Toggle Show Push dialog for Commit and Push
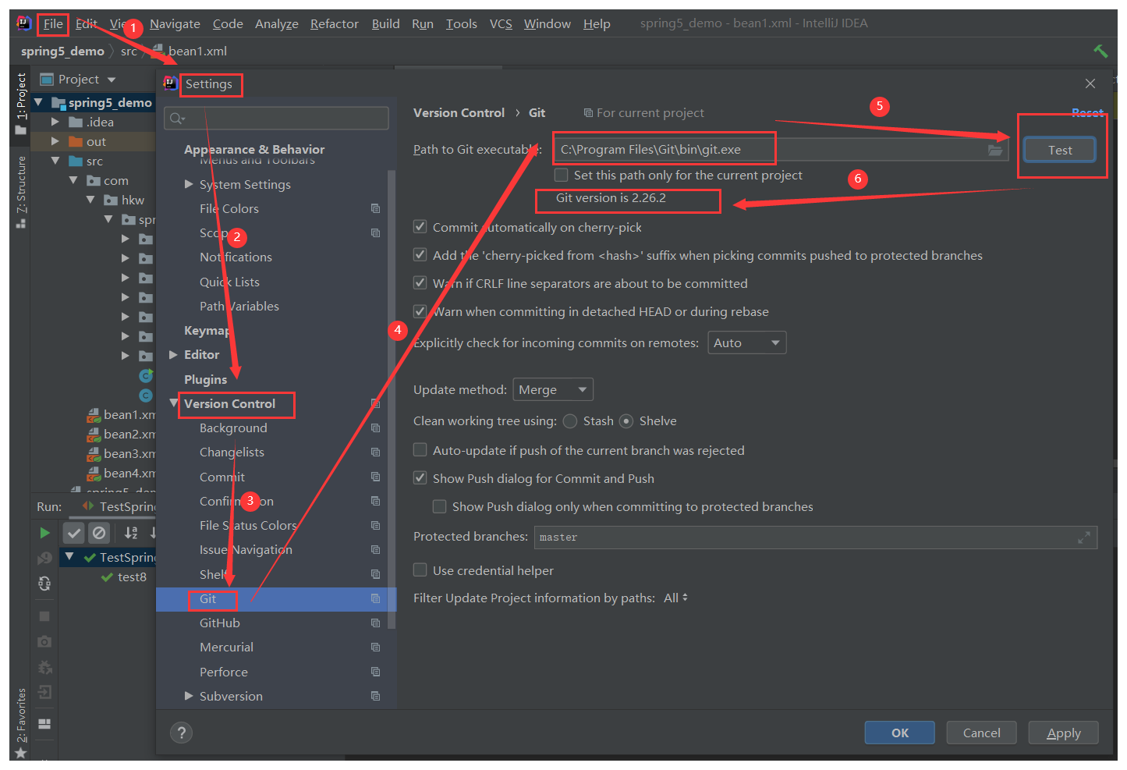This screenshot has width=1127, height=770. pyautogui.click(x=420, y=478)
